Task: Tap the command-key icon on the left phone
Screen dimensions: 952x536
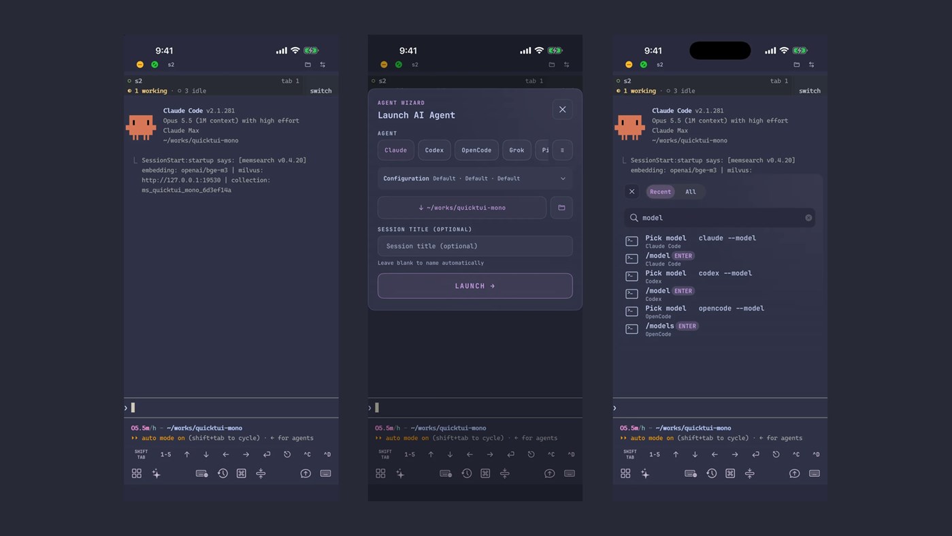Action: (242, 473)
